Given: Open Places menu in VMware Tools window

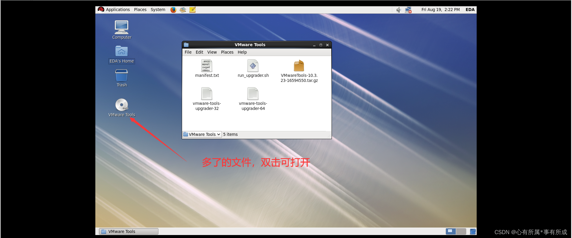Looking at the screenshot, I should (227, 52).
